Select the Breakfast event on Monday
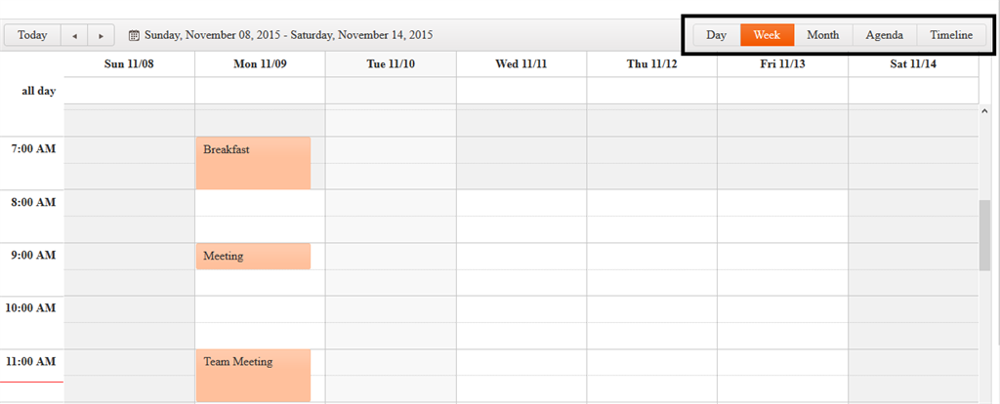This screenshot has height=404, width=1000. point(253,163)
